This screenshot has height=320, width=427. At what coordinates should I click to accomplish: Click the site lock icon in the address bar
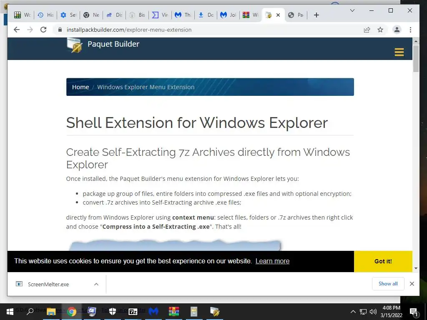click(x=60, y=30)
